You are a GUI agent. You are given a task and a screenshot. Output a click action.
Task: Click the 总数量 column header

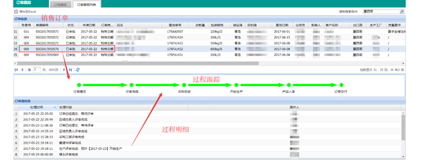click(x=198, y=25)
